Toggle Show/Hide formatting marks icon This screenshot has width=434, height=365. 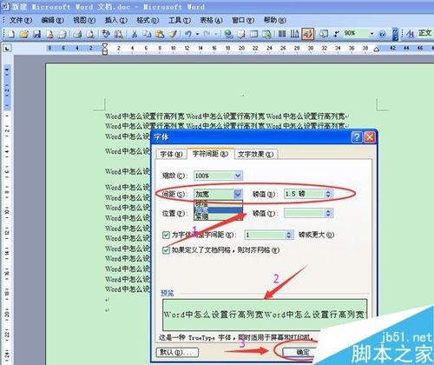pyautogui.click(x=336, y=34)
